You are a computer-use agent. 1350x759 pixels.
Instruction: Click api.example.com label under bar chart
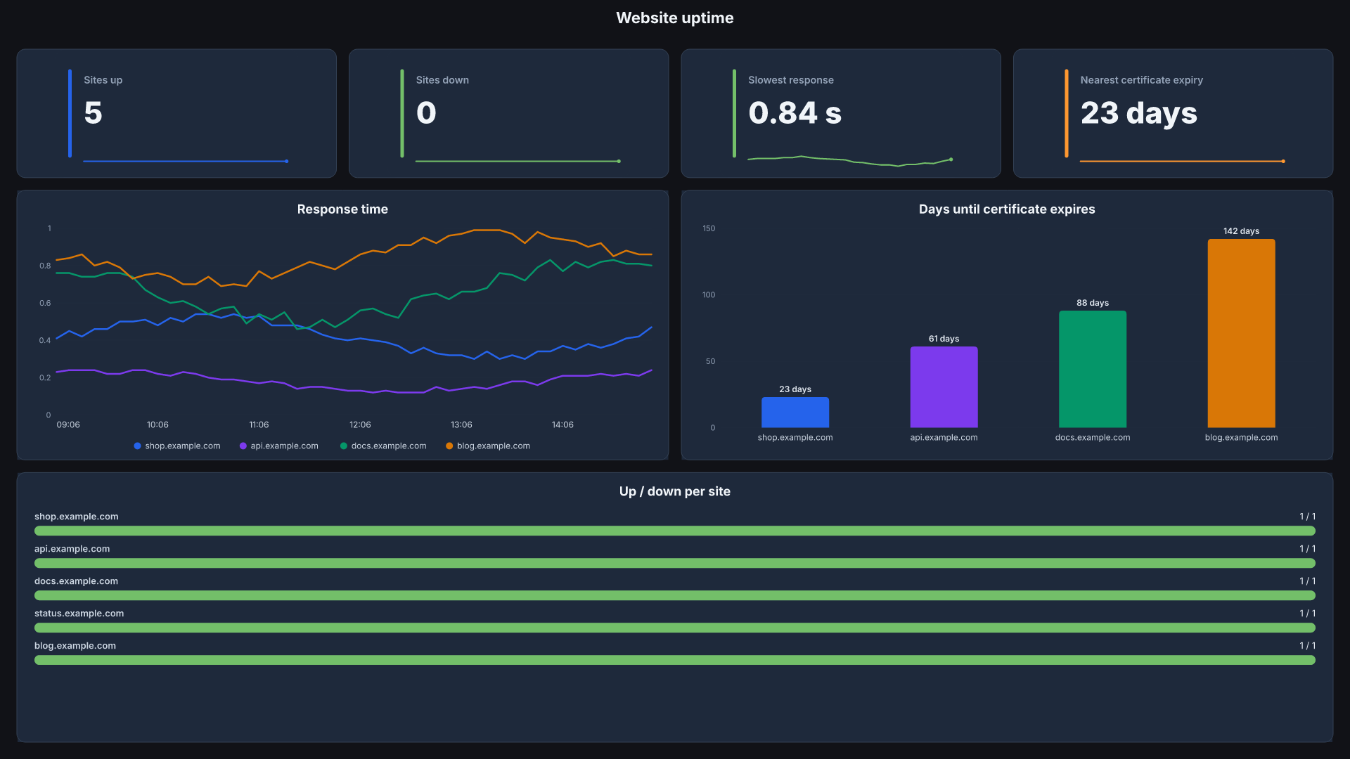click(944, 437)
